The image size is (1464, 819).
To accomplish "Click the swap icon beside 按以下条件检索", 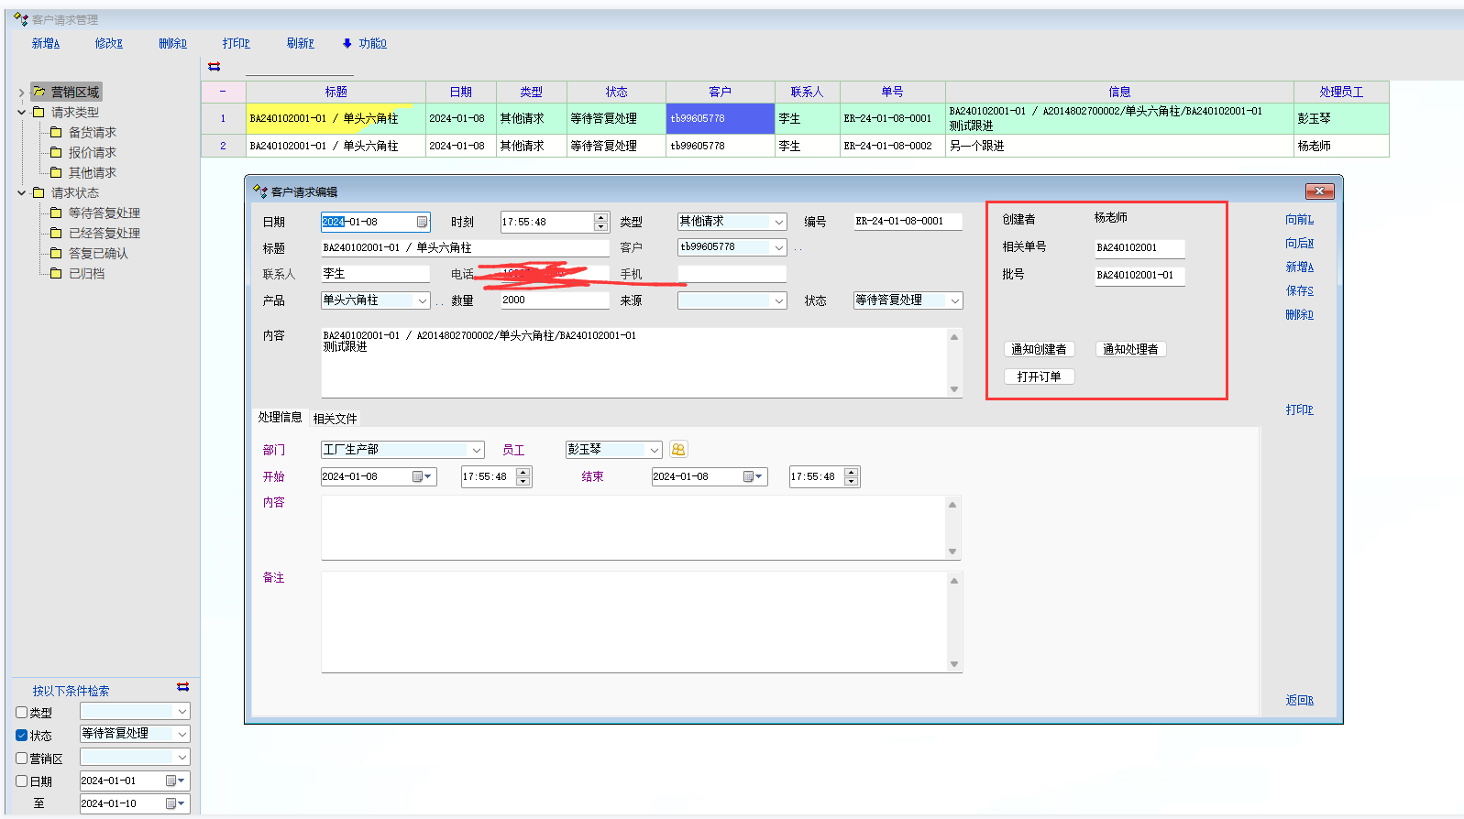I will click(182, 687).
